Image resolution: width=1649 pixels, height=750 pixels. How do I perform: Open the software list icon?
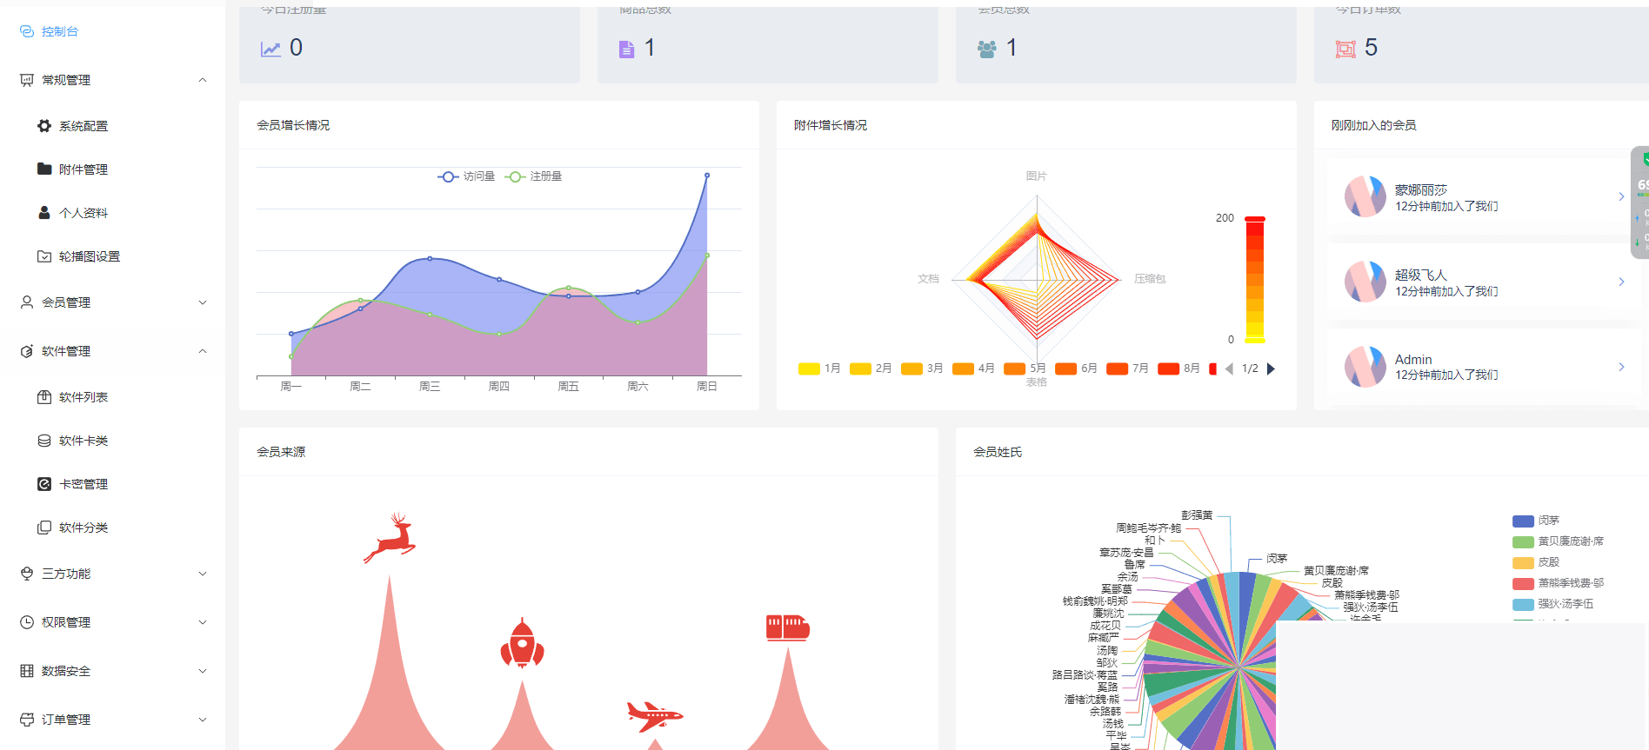[44, 397]
